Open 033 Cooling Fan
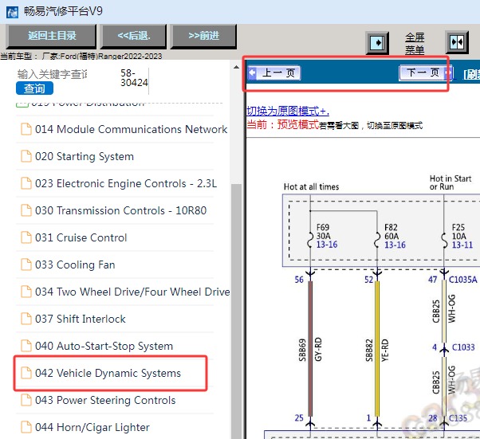480x439 pixels. coord(75,265)
